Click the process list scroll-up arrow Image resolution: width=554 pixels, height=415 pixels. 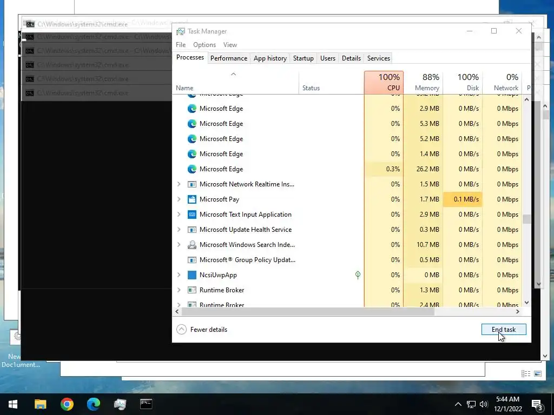(526, 99)
